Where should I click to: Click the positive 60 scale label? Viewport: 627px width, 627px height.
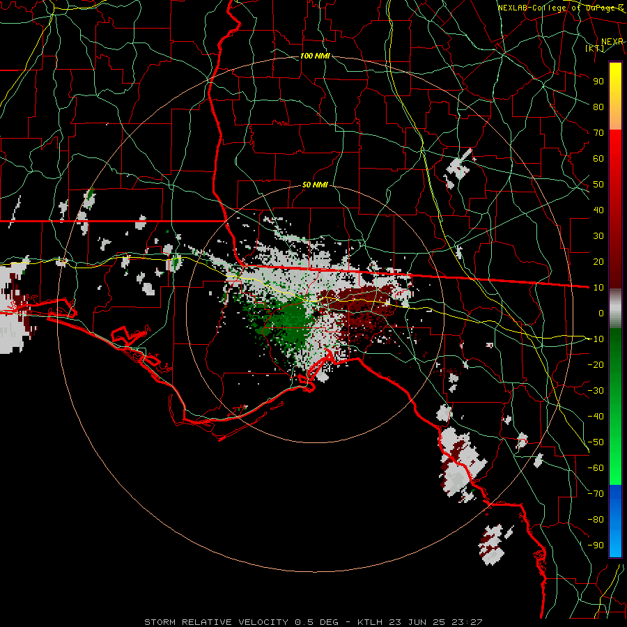click(598, 158)
